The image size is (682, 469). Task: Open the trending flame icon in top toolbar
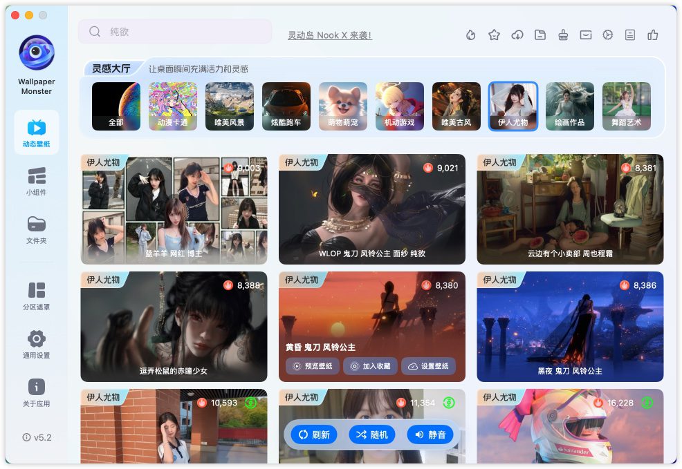pyautogui.click(x=471, y=35)
